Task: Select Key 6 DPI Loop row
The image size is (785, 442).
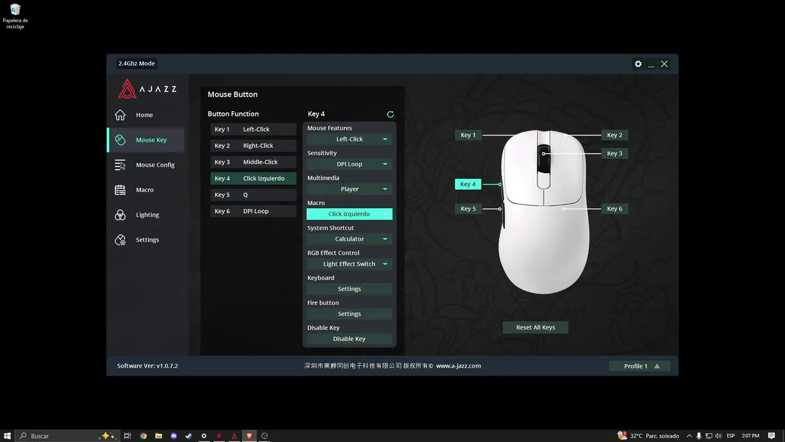Action: coord(253,211)
